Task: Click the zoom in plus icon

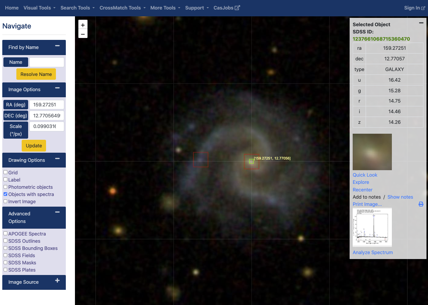Action: coord(83,25)
